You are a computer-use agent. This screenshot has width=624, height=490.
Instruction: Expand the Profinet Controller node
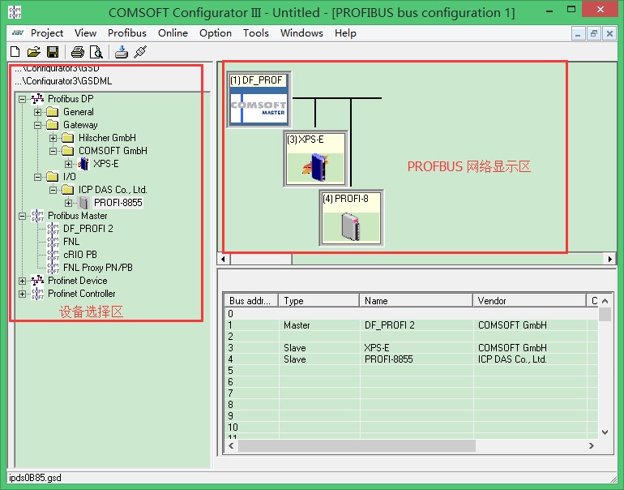pyautogui.click(x=23, y=294)
